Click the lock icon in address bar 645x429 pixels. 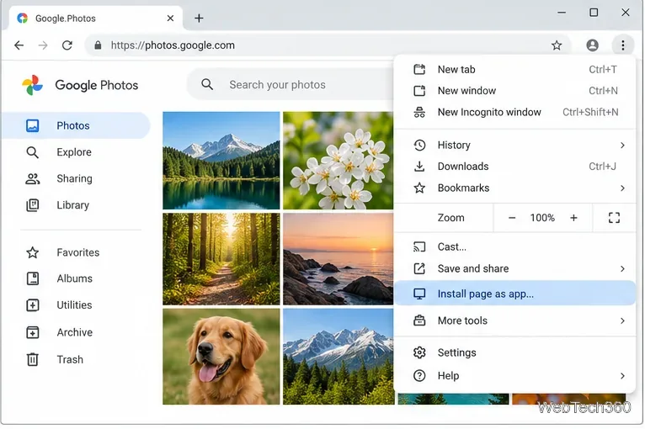tap(98, 45)
